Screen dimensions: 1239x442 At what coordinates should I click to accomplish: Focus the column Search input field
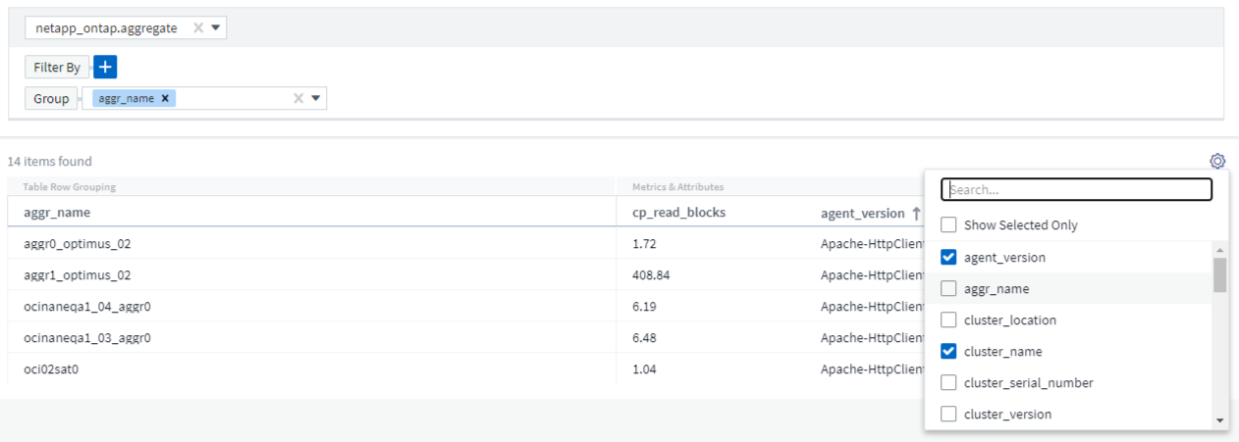(x=1076, y=189)
